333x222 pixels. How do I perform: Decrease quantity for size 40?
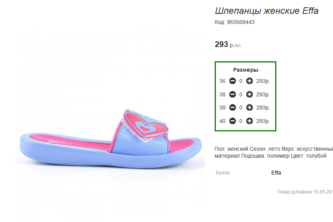(x=232, y=121)
